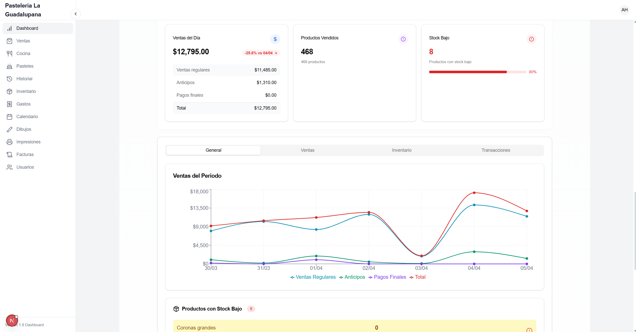The width and height of the screenshot is (636, 332).
Task: Go to Usuarios page
Action: point(25,167)
